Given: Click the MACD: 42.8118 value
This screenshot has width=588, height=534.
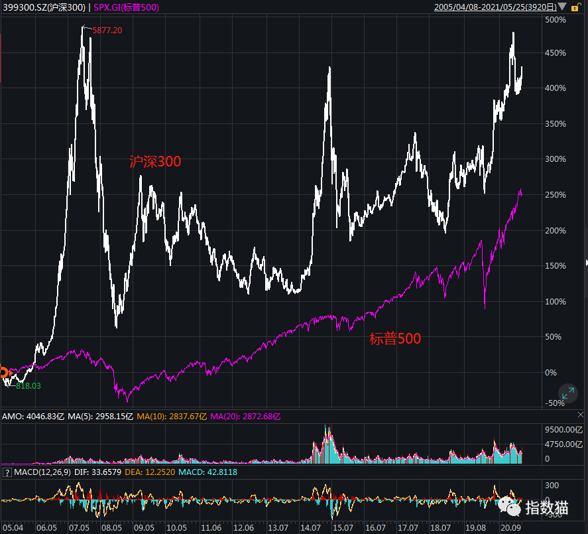Looking at the screenshot, I should (207, 472).
